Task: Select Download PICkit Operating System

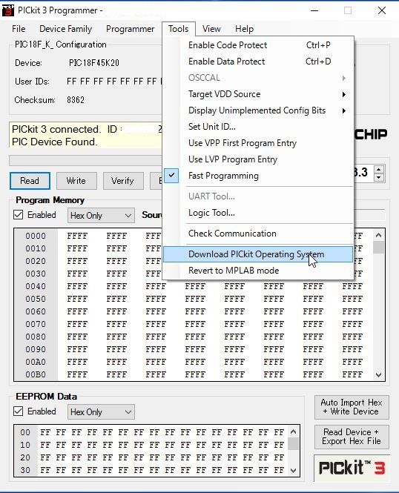Action: pos(258,254)
